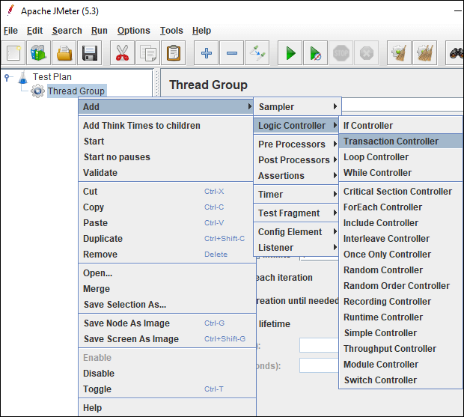
Task: Expand the Post Processors submenu
Action: [296, 159]
